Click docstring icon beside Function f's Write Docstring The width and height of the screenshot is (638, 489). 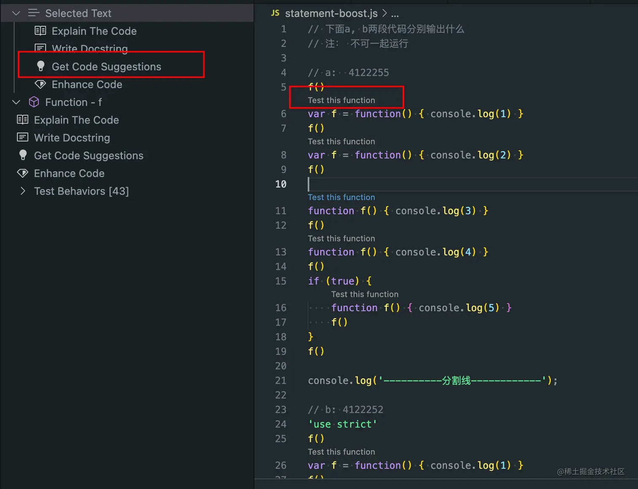tap(23, 137)
